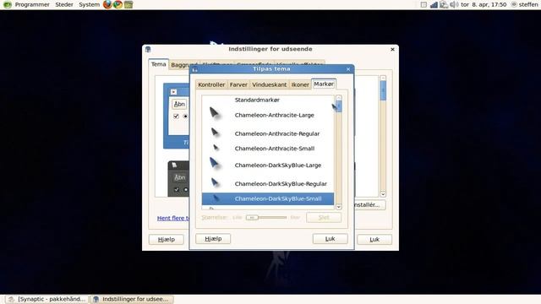Click the Chameleon-DarkSkyBlue-Regular cursor icon

point(215,182)
